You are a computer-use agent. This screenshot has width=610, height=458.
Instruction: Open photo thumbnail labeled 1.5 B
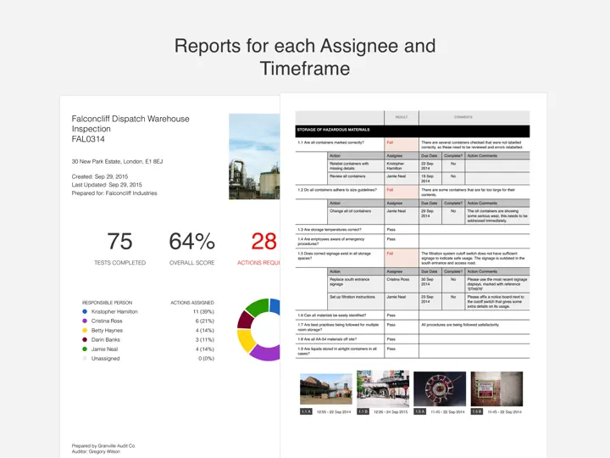pyautogui.click(x=496, y=388)
